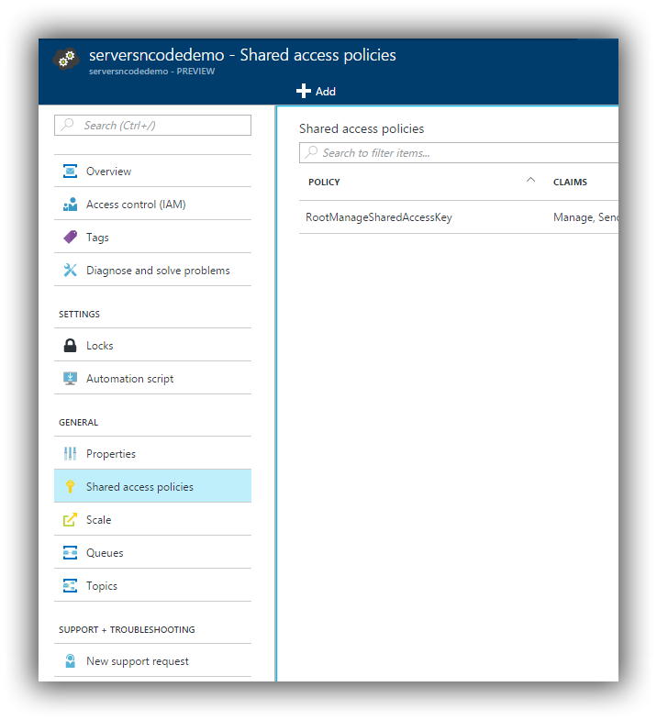Click the Shared access policies panel heading
The image size is (657, 720).
tap(362, 128)
